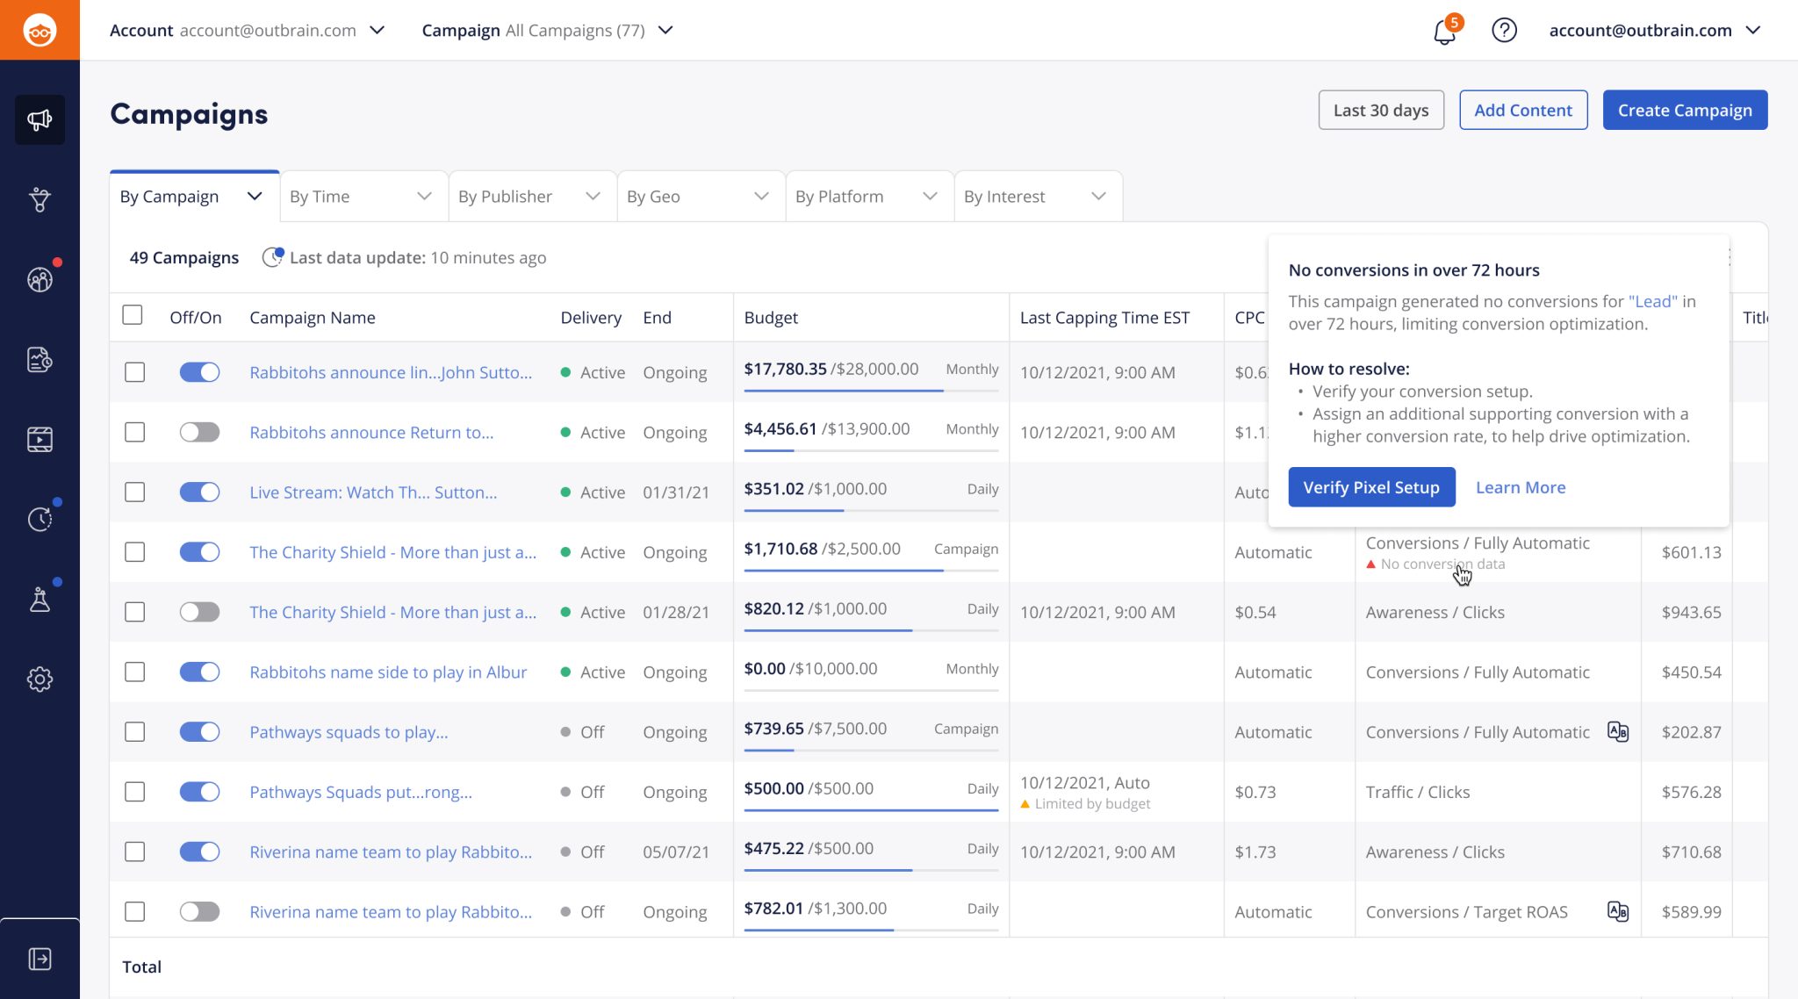Open the By Publisher filter dropdown
This screenshot has width=1798, height=999.
point(531,196)
